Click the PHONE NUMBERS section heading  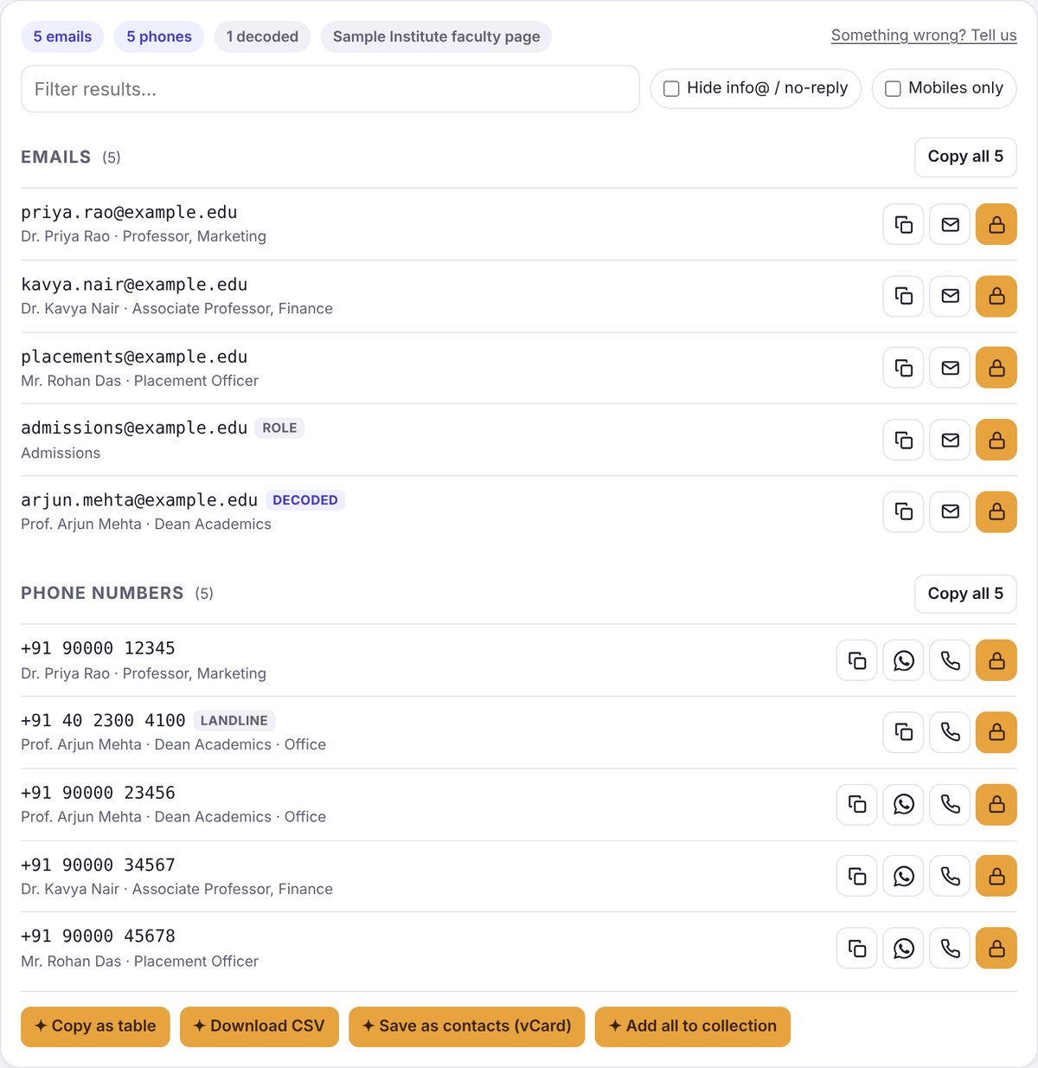point(102,593)
